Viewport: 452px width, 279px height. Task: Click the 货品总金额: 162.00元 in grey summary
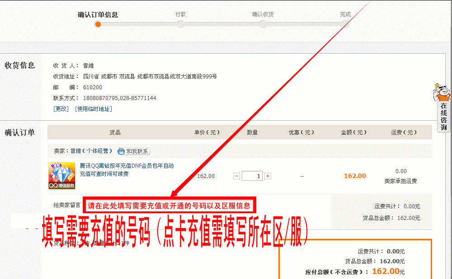coord(391,218)
